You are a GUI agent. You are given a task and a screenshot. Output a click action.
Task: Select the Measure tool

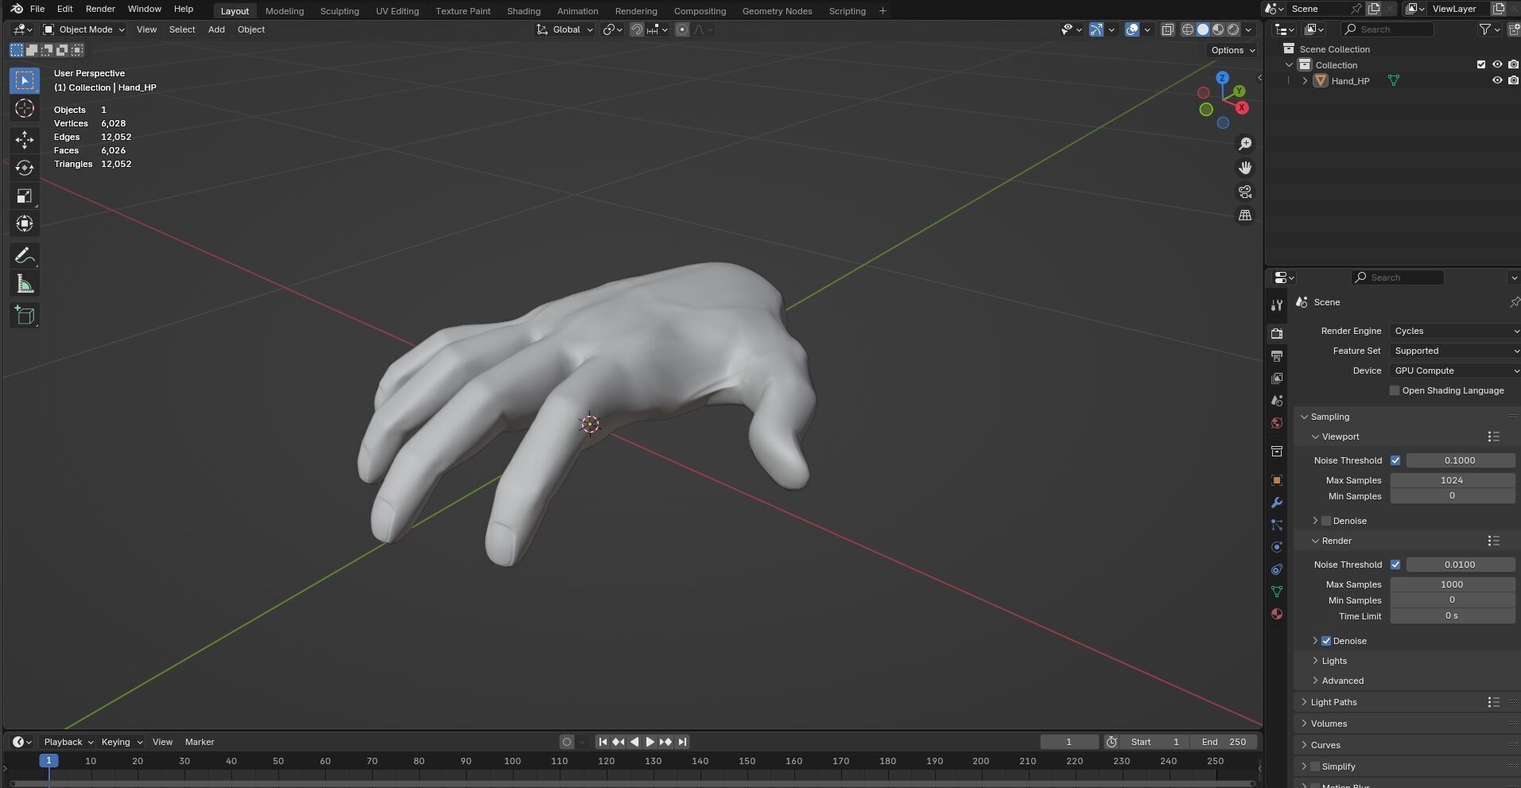coord(25,285)
